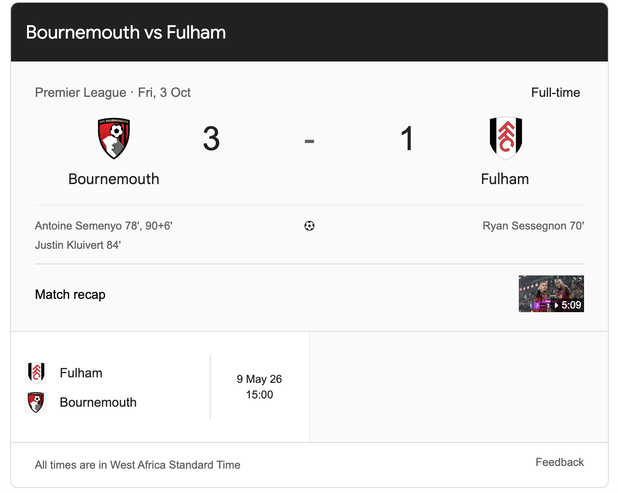Click the small Bournemouth crest in fixture
The height and width of the screenshot is (493, 618).
click(36, 403)
